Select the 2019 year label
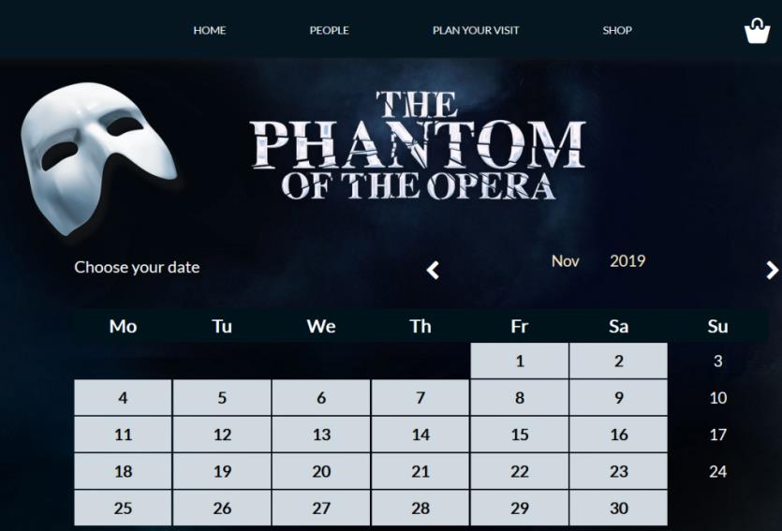Screen dimensions: 782x531 (x=627, y=261)
